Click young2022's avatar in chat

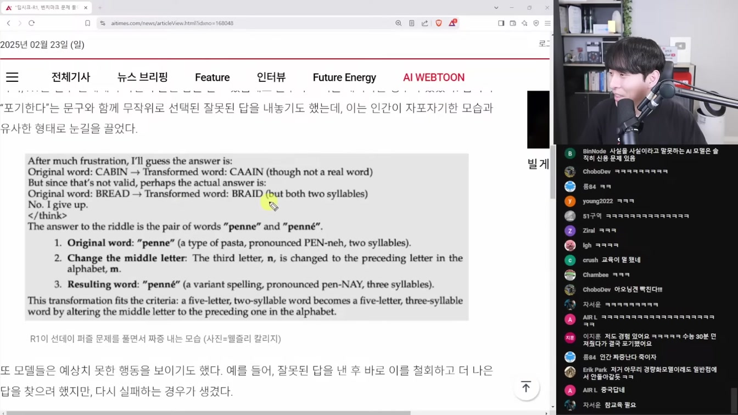pos(570,201)
